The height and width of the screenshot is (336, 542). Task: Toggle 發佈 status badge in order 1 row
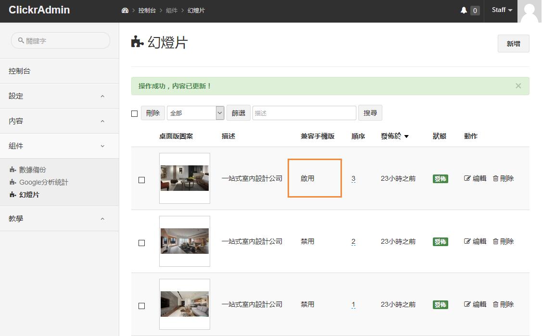point(441,305)
